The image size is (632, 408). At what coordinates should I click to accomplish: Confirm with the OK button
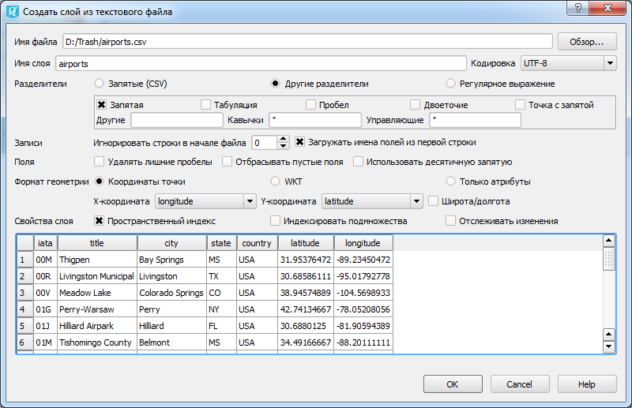(x=453, y=384)
